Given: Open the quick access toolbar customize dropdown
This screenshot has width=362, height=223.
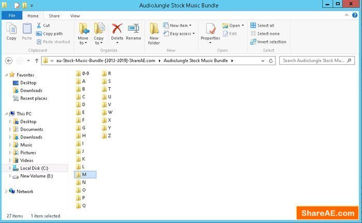Looking at the screenshot, I should [x=32, y=5].
